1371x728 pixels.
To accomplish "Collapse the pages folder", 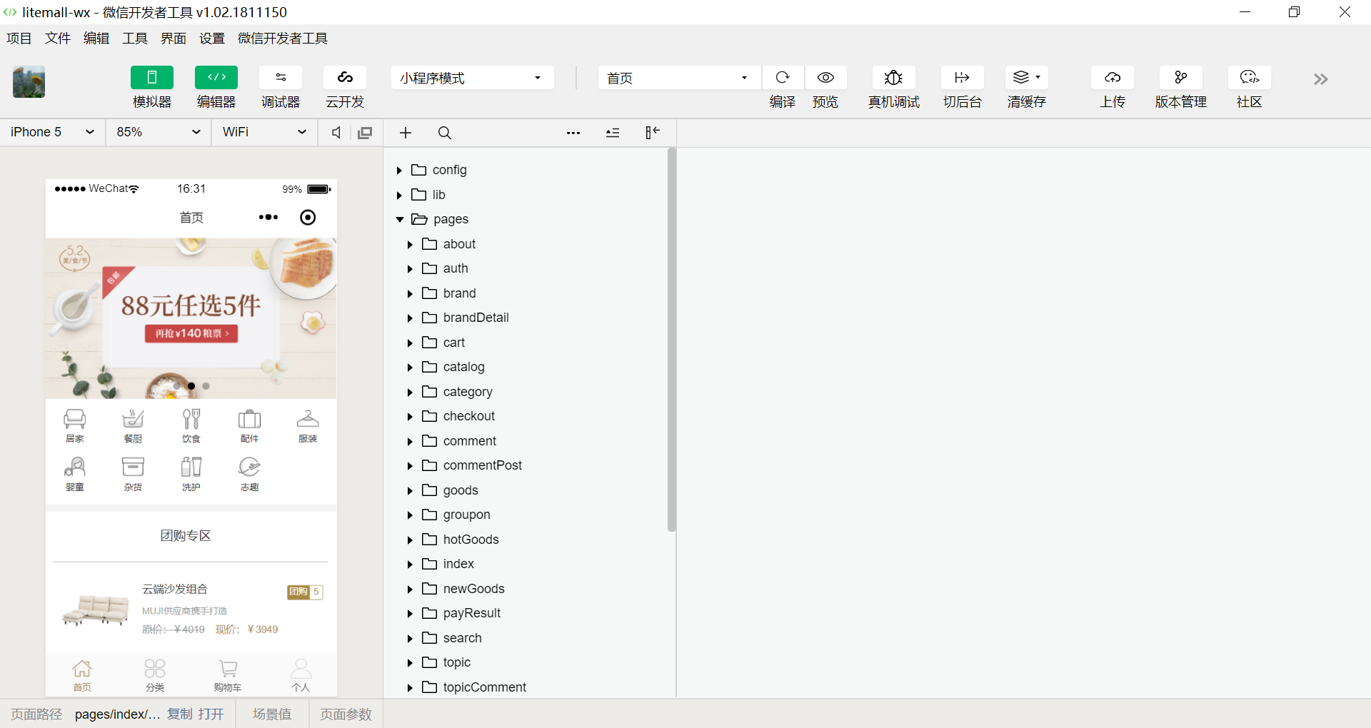I will coord(400,219).
